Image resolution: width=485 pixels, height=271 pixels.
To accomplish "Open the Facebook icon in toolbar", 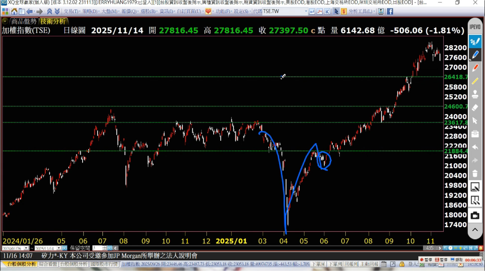I will tap(390, 11).
